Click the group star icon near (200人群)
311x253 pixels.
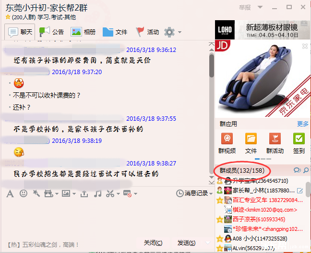(x=8, y=17)
